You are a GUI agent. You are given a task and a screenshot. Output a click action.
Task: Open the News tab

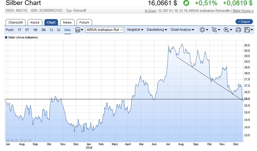[x=67, y=22]
